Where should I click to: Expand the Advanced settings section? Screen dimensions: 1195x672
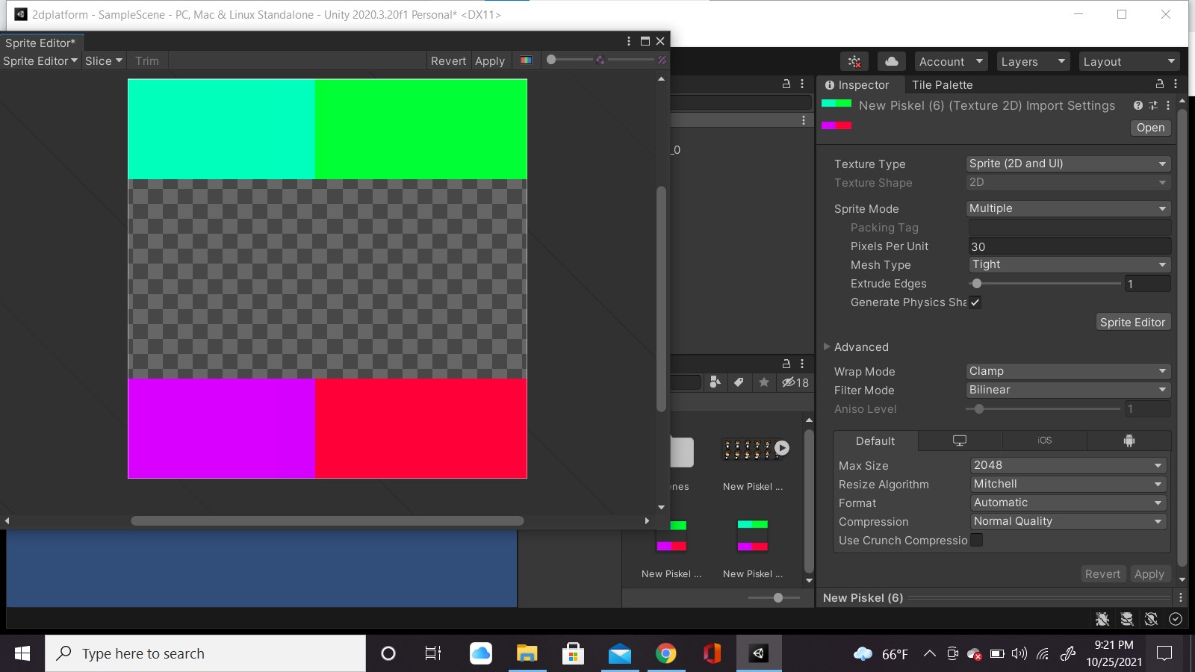pos(827,346)
